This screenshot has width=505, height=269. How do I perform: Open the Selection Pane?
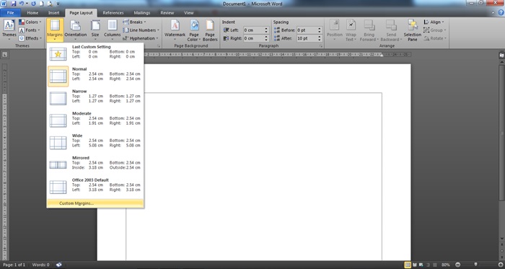click(x=413, y=30)
